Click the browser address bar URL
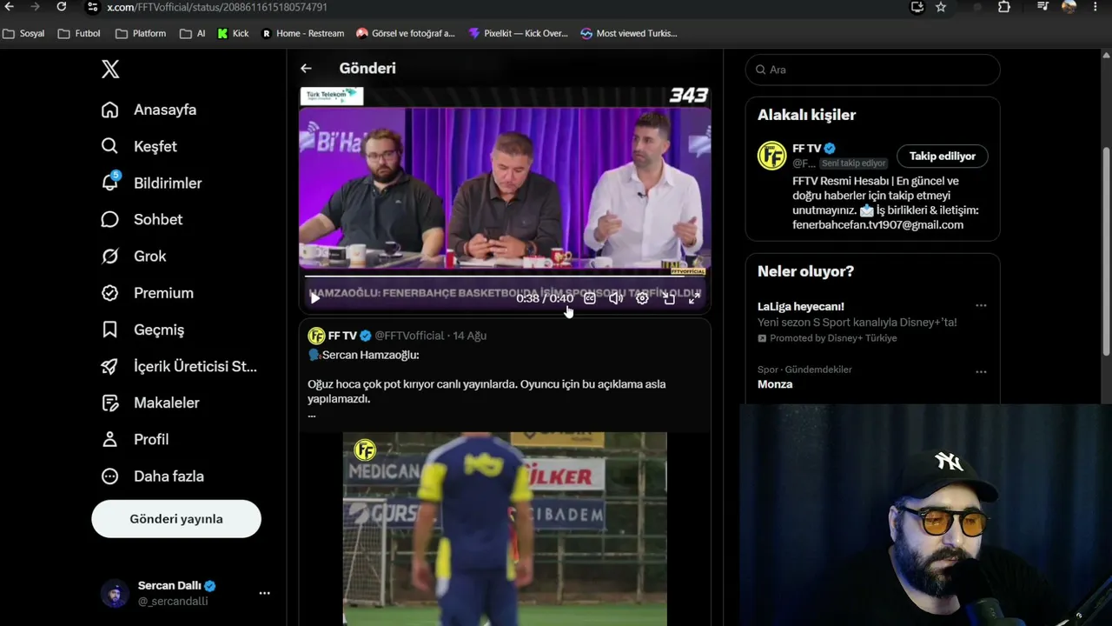The width and height of the screenshot is (1112, 626). [217, 7]
